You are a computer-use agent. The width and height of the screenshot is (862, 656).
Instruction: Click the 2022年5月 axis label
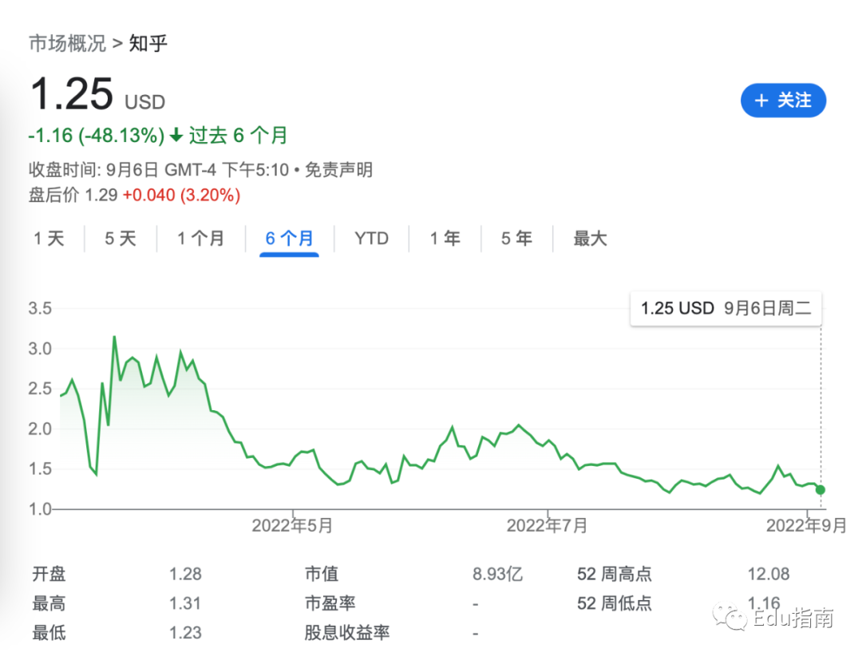[292, 526]
